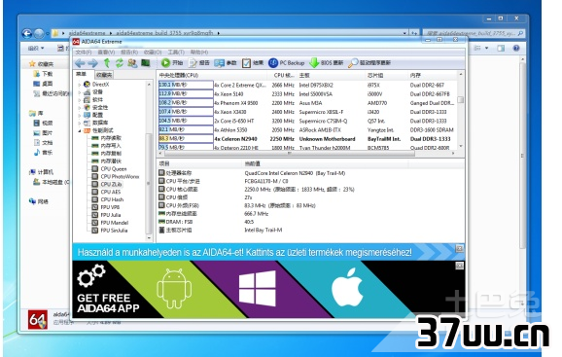Image resolution: width=562 pixels, height=357 pixels.
Task: Click the green Start benchmark play icon
Action: click(165, 62)
